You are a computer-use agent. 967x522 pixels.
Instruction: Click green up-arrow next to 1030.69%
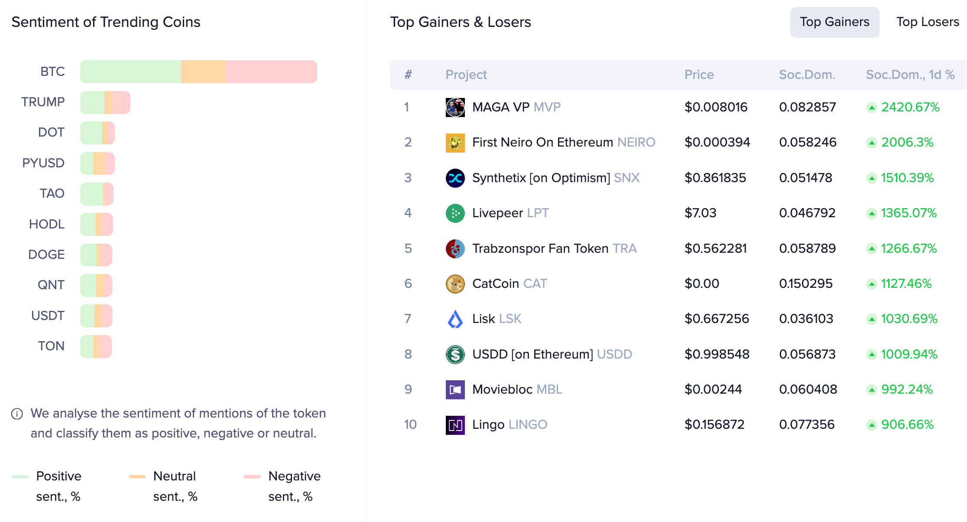pyautogui.click(x=871, y=319)
